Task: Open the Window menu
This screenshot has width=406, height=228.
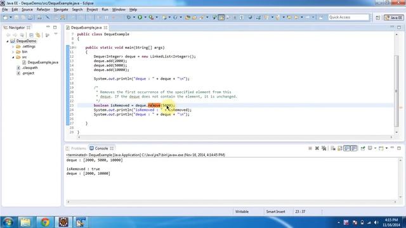Action: [x=119, y=9]
